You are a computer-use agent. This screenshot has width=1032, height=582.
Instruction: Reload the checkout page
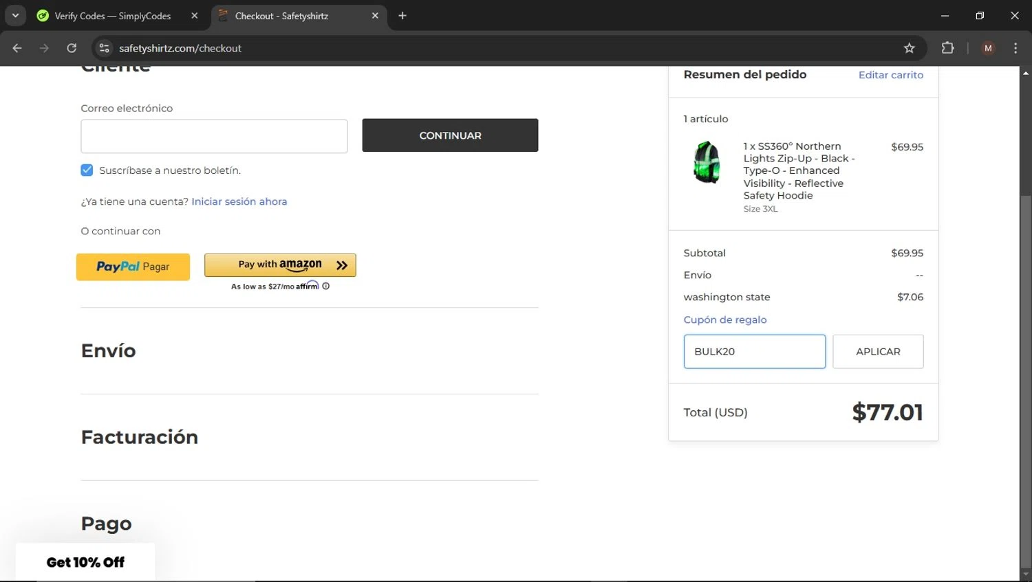tap(72, 48)
